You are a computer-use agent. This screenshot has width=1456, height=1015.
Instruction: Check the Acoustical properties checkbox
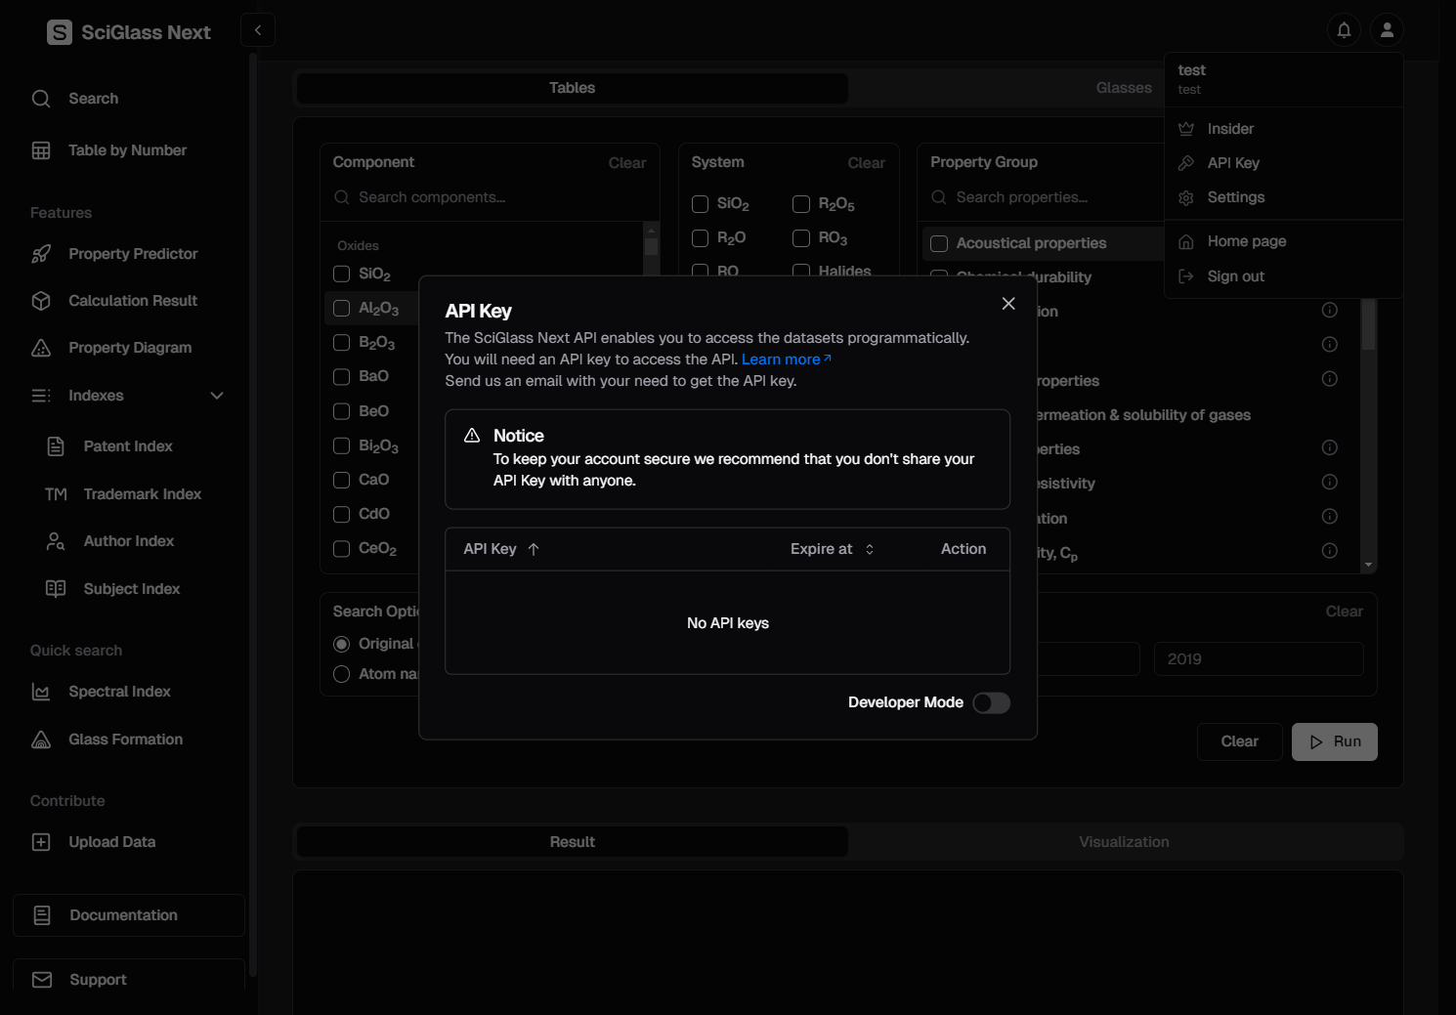pos(939,244)
